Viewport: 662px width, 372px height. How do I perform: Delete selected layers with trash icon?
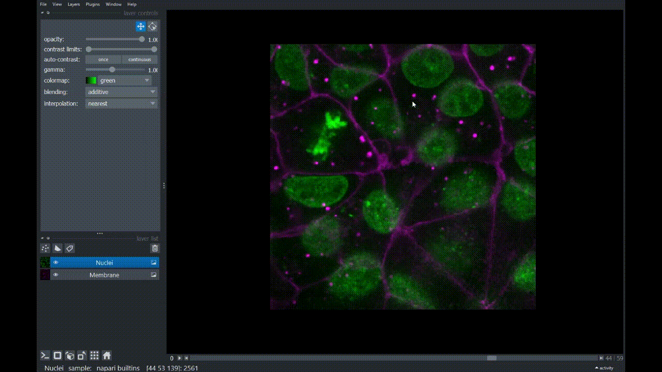point(155,249)
